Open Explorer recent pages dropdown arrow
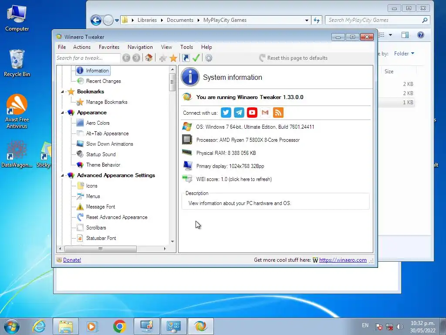 117,20
